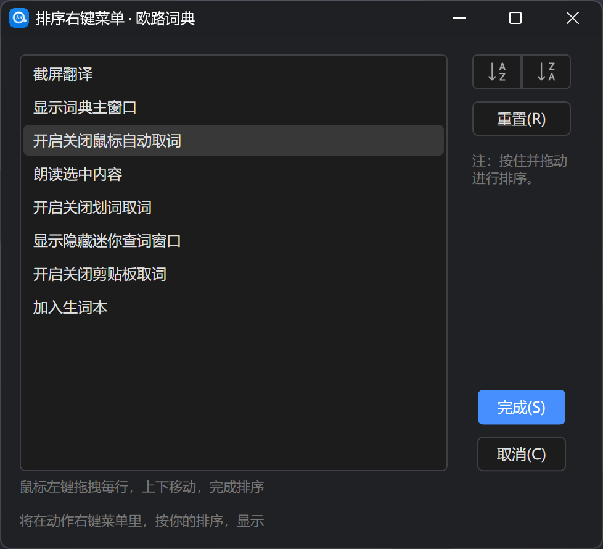Sort the list descending Z to A
Image resolution: width=603 pixels, height=549 pixels.
pos(546,72)
